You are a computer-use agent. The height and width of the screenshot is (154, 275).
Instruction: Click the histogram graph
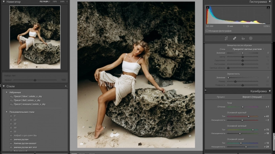[238, 15]
